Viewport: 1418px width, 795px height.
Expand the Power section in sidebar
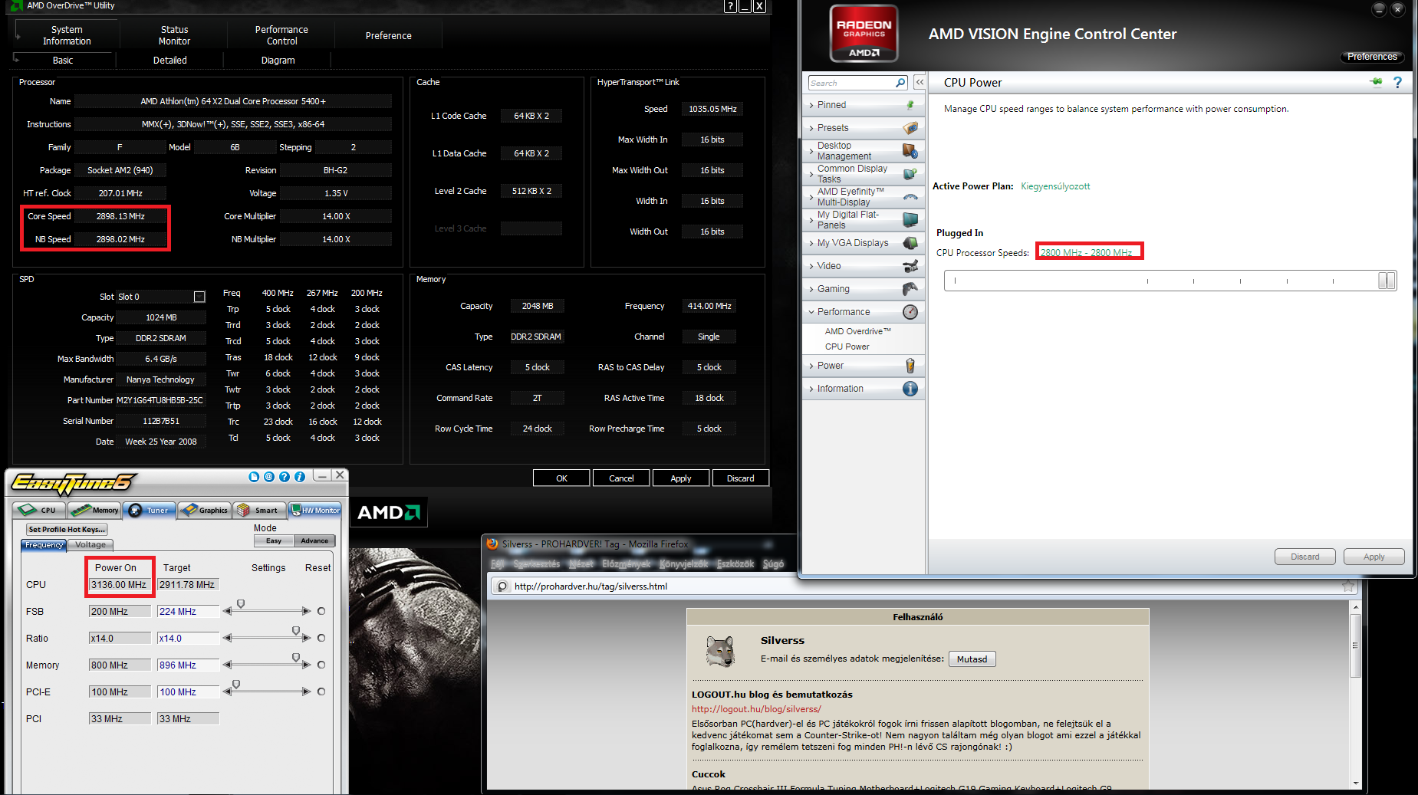tap(863, 366)
